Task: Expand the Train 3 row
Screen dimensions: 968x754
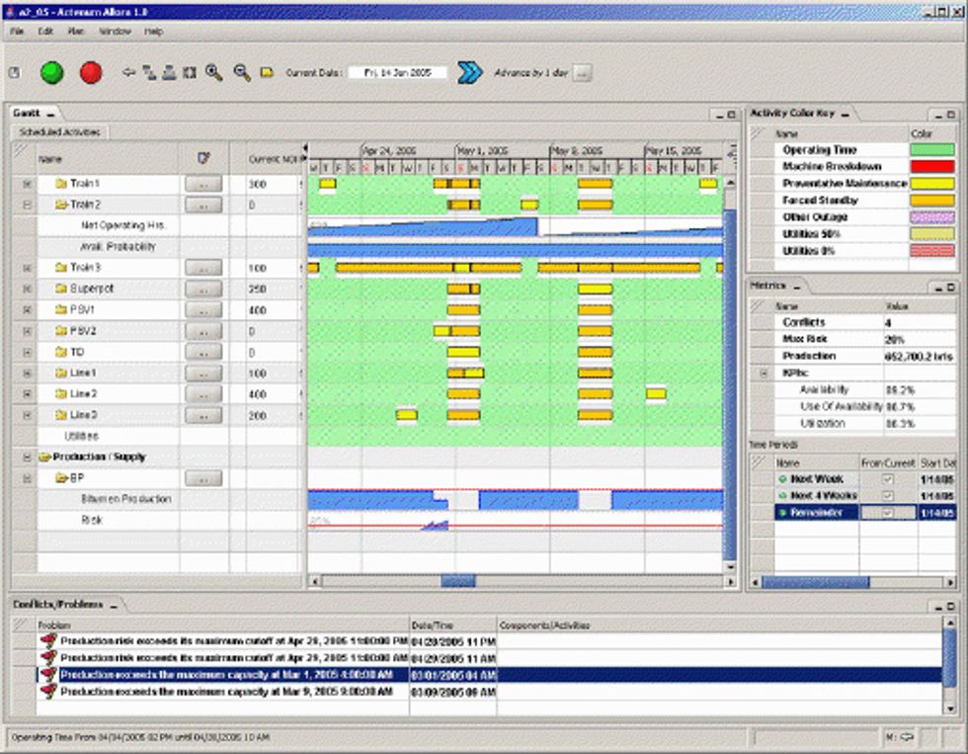Action: pyautogui.click(x=27, y=268)
